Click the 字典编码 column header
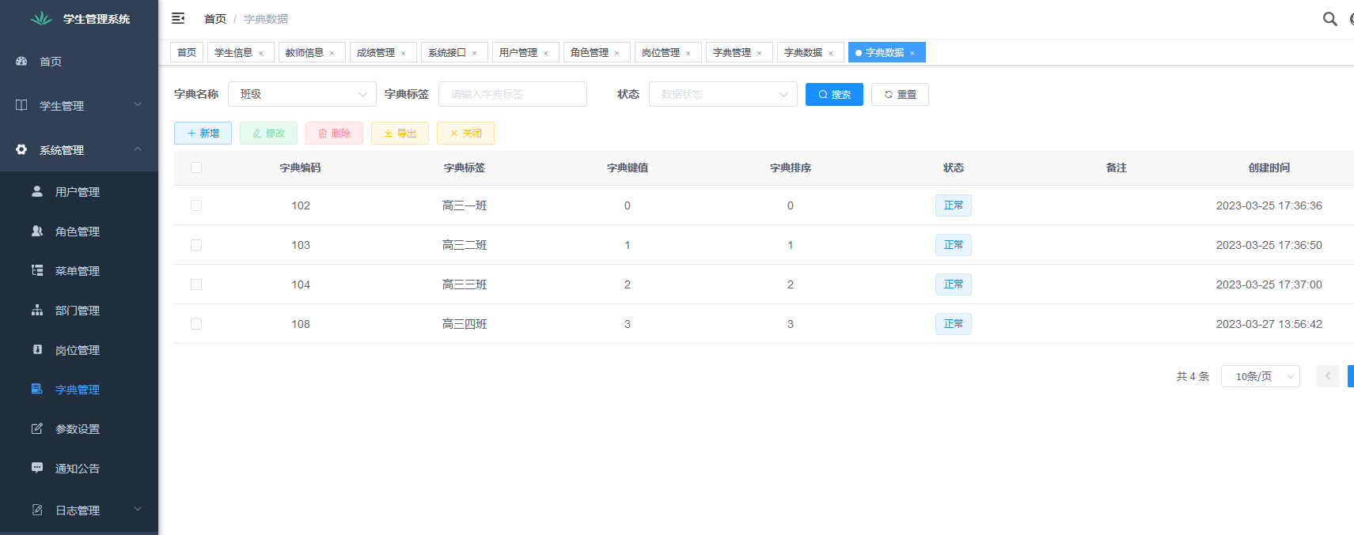This screenshot has height=535, width=1354. point(300,168)
